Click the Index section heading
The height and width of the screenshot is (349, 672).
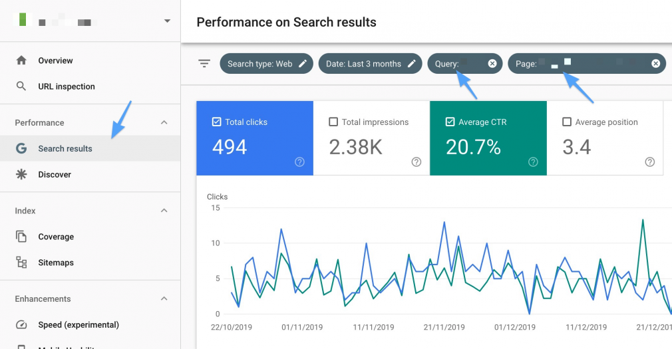pos(25,211)
